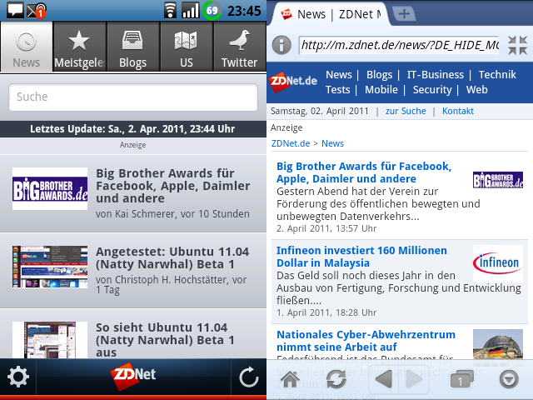This screenshot has height=400, width=533.
Task: Go forward with the right arrow
Action: 414,379
